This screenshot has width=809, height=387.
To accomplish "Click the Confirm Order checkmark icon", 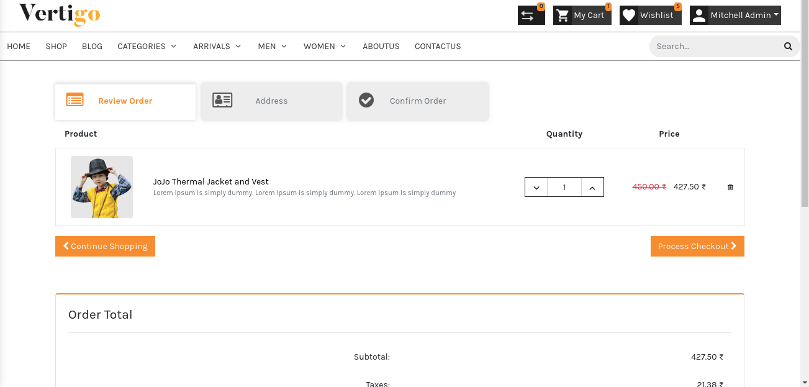I will 366,100.
